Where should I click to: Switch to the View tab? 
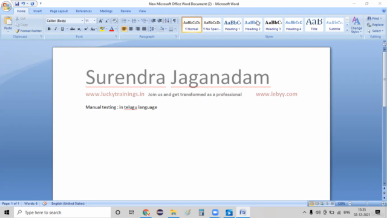(x=142, y=11)
